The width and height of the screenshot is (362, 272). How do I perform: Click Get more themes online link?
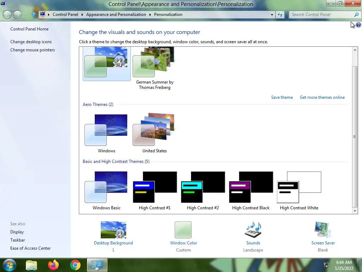(x=322, y=97)
